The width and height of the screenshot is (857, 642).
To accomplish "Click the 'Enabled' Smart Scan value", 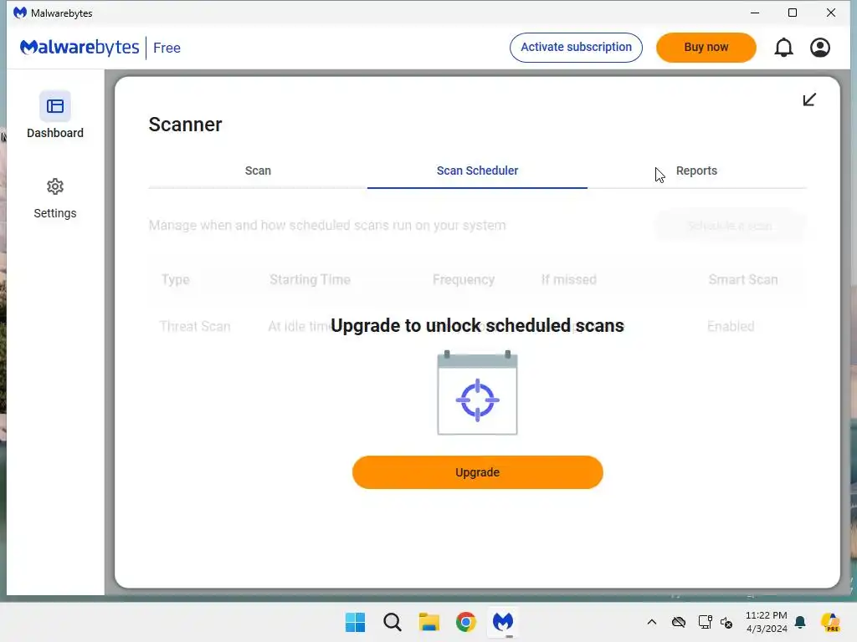I will coord(731,327).
